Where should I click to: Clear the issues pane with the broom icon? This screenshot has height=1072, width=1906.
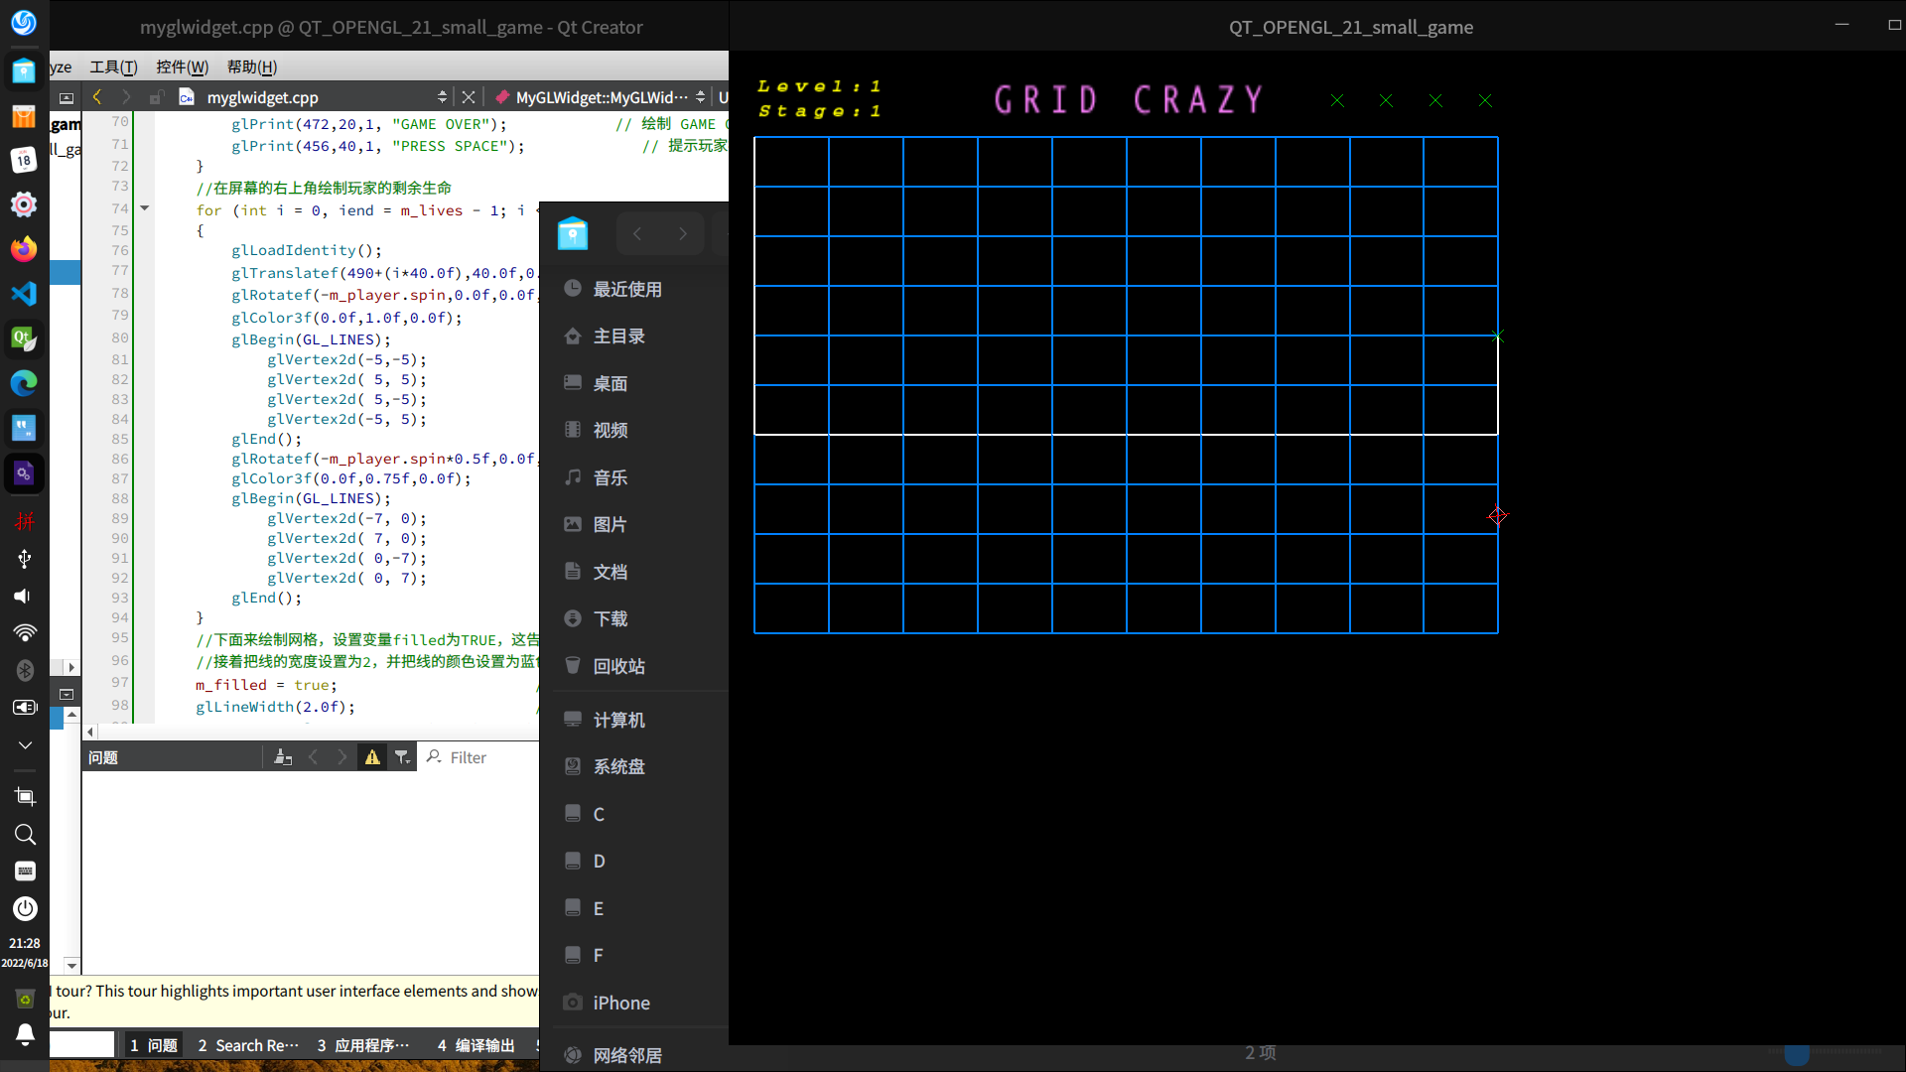click(x=283, y=757)
